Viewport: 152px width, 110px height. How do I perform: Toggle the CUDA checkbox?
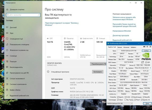point(125,97)
